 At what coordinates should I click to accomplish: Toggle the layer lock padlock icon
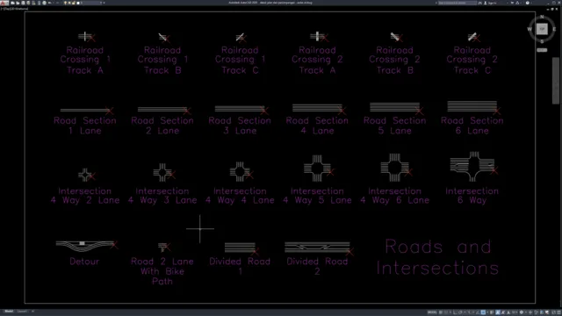[x=74, y=3]
